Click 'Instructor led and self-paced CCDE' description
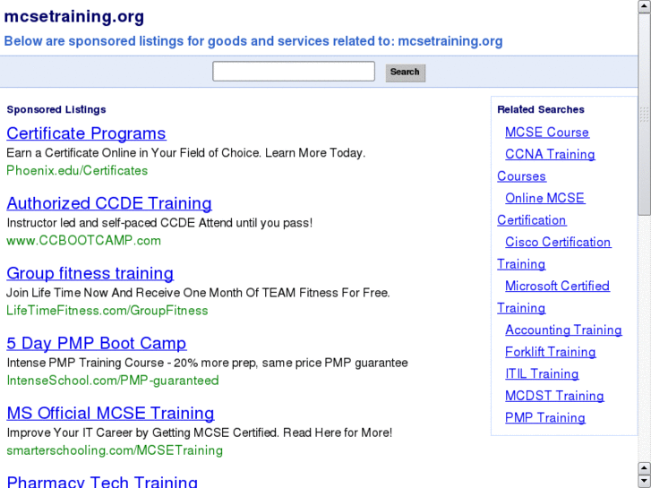This screenshot has width=651, height=488. (159, 223)
